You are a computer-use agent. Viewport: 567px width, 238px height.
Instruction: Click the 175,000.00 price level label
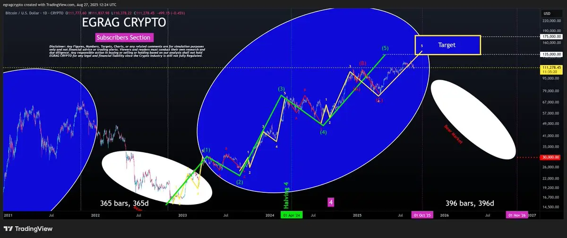click(x=551, y=36)
